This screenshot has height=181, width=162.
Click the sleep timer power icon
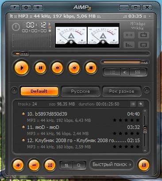16,27
